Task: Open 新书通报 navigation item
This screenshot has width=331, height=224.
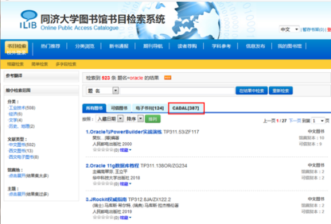Action: (119, 46)
